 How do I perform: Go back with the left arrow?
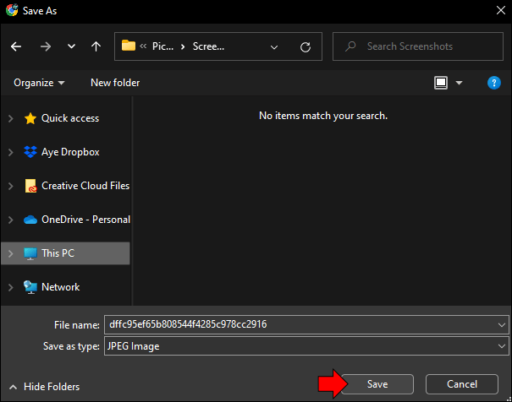point(16,46)
